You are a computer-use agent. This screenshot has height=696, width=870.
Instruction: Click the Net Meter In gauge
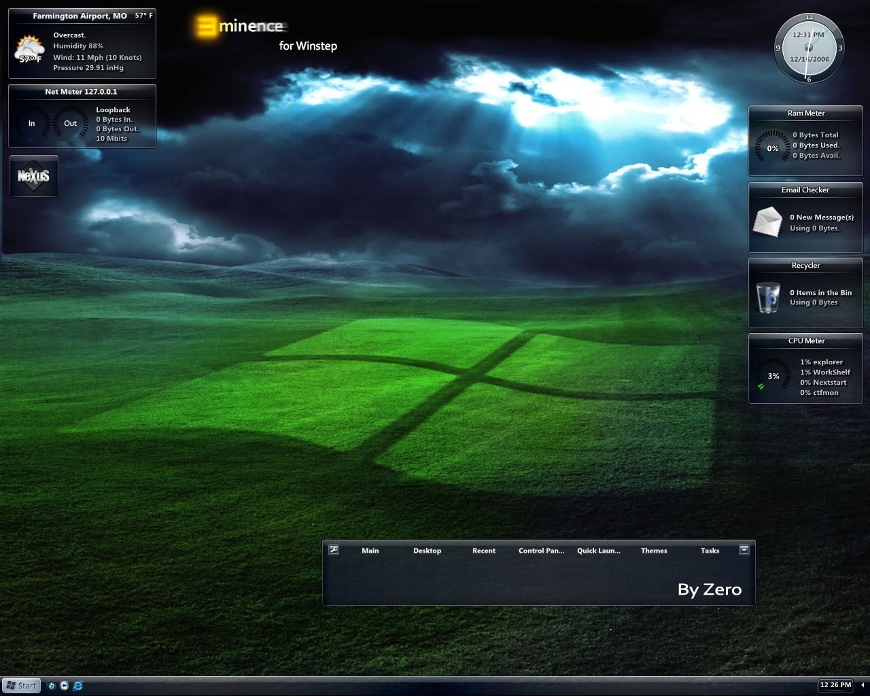31,123
